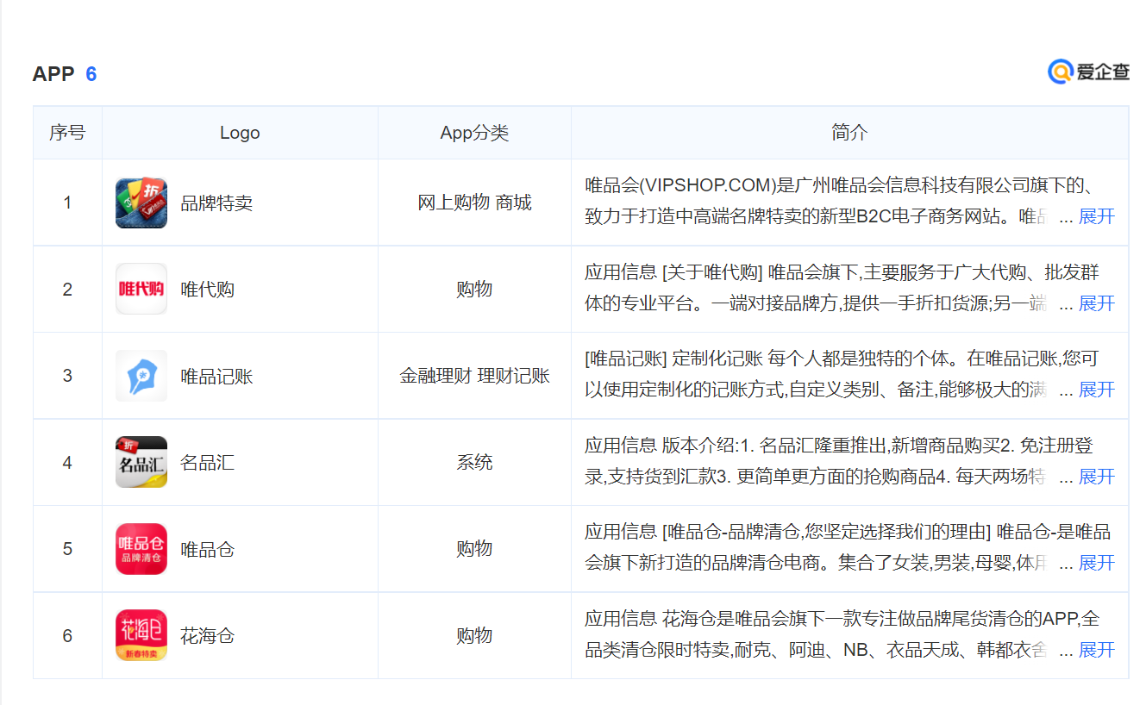Click the 序号 column header
The width and height of the screenshot is (1146, 705).
click(67, 133)
